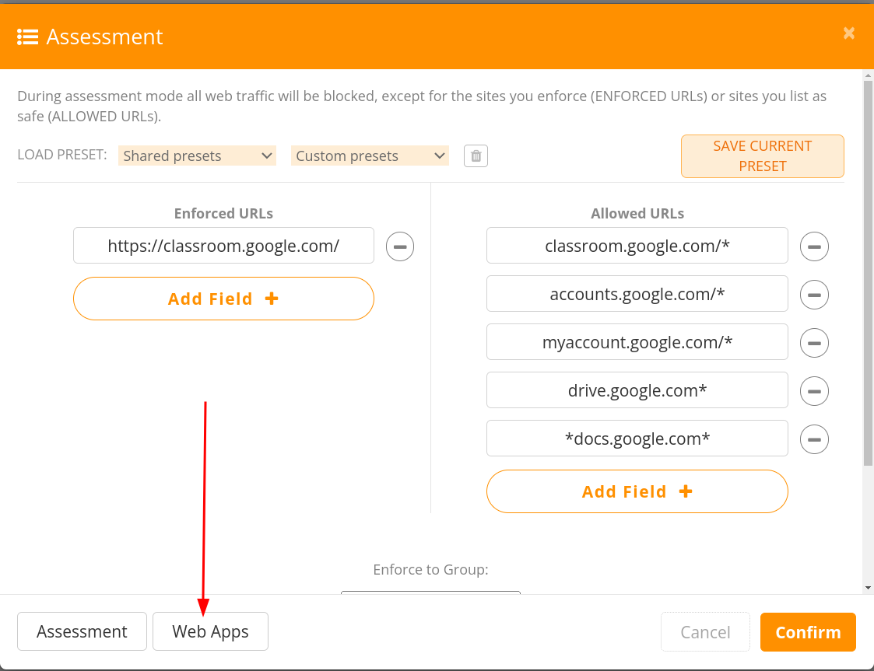Click the dialog's vertical scrollbar thumb
The width and height of the screenshot is (874, 671).
pyautogui.click(x=868, y=273)
